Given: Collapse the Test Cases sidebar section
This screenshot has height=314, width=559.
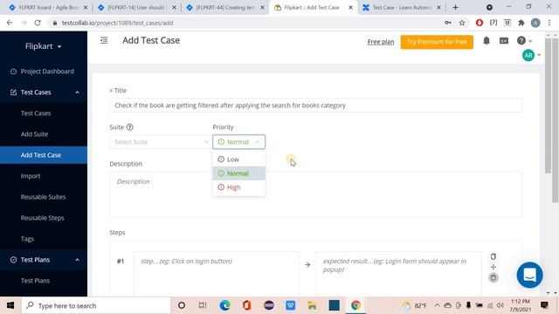Looking at the screenshot, I should [78, 92].
